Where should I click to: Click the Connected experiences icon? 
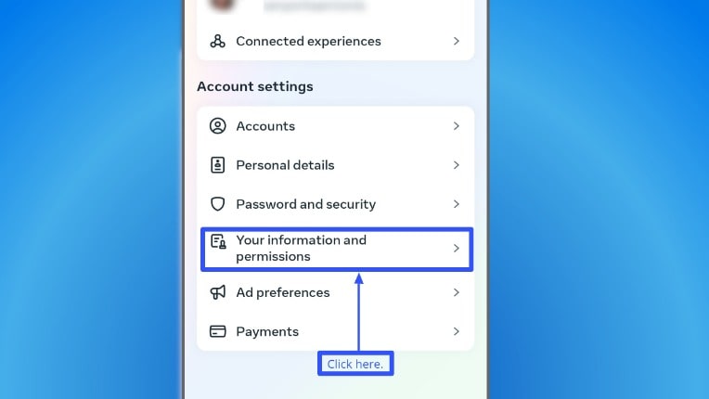[218, 41]
